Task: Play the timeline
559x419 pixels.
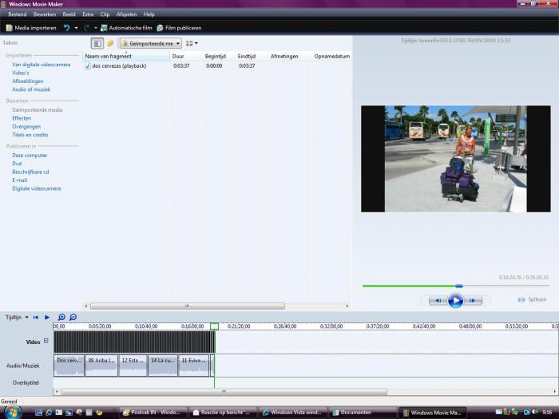Action: [x=46, y=317]
